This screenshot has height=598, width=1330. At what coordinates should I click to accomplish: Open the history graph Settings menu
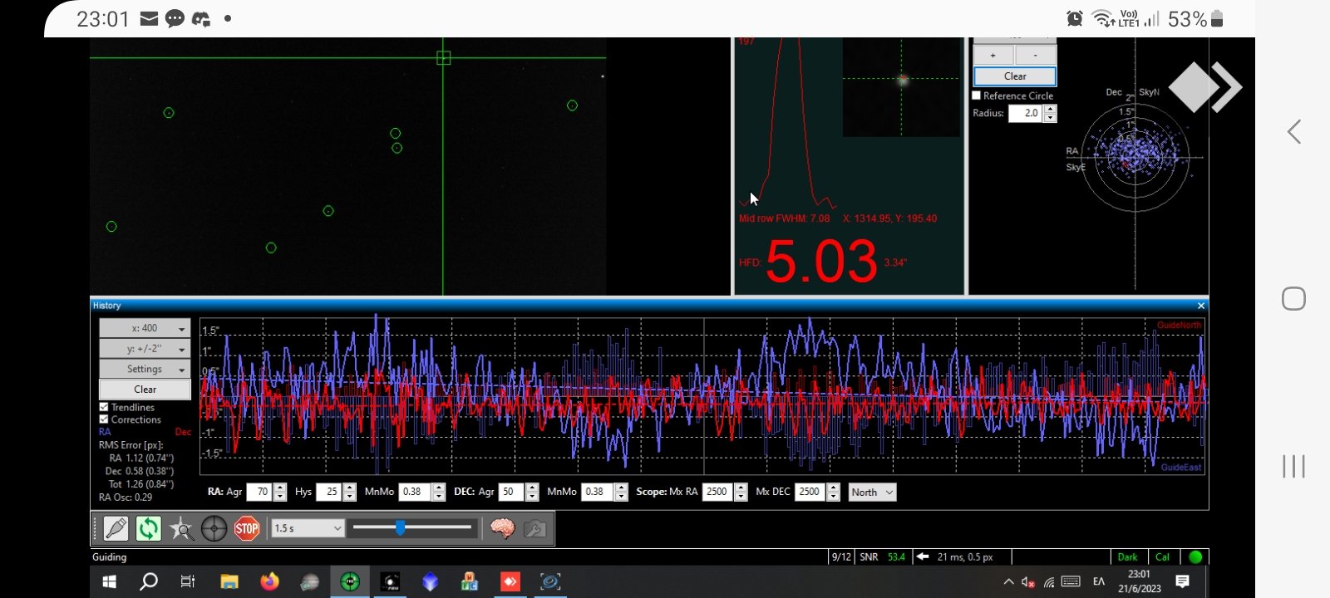(x=145, y=369)
